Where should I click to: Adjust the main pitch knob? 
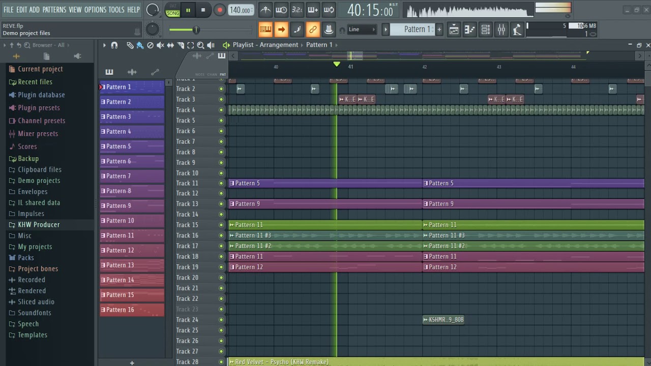[152, 29]
